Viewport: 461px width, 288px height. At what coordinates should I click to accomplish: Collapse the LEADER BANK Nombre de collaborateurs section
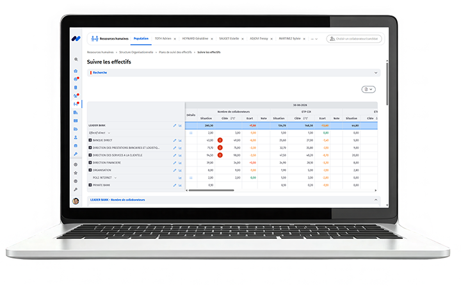click(x=376, y=200)
